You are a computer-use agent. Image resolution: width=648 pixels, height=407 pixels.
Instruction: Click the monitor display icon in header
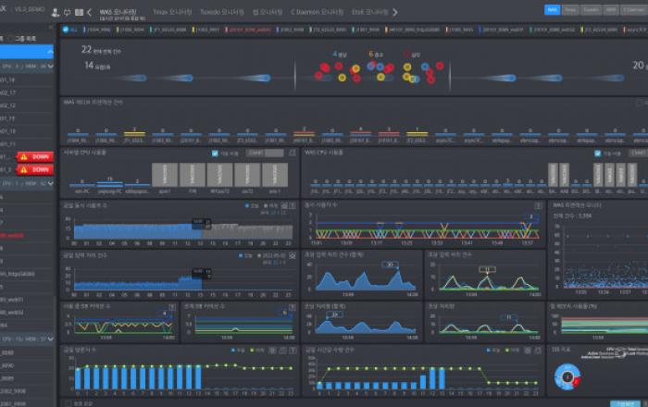pos(67,13)
